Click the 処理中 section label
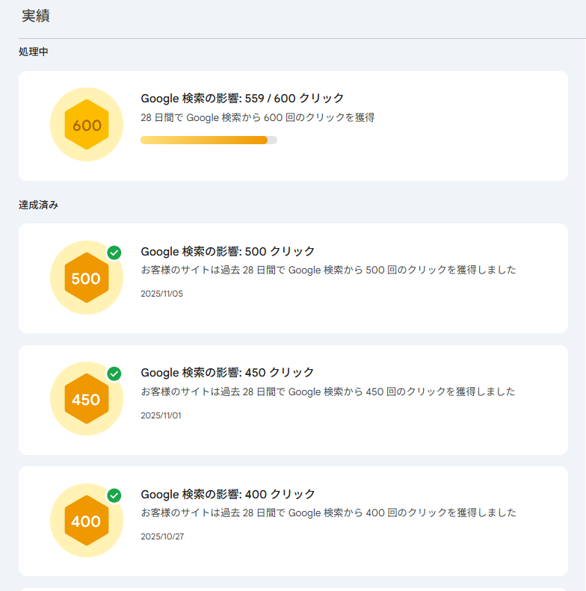 click(x=34, y=52)
